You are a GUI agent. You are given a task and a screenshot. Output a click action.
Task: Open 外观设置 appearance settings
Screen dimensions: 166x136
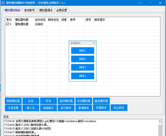tap(13, 108)
